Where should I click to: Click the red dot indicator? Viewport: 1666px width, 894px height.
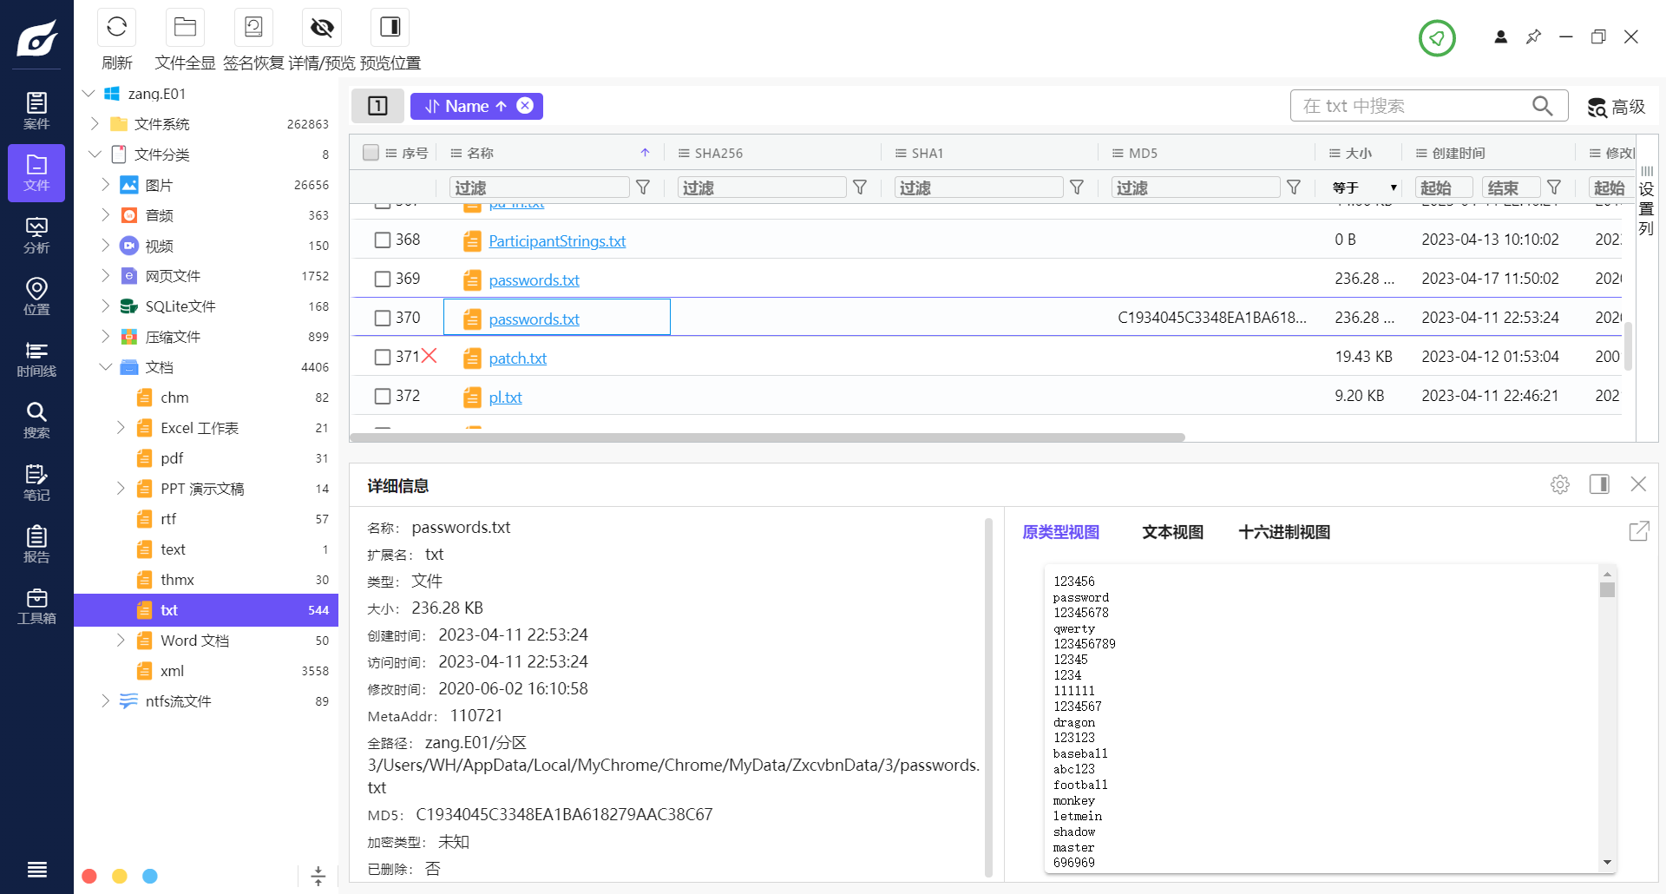click(x=89, y=876)
